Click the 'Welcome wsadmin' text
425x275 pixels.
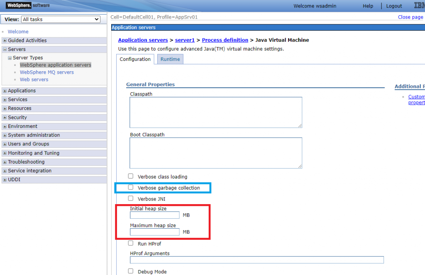[315, 6]
